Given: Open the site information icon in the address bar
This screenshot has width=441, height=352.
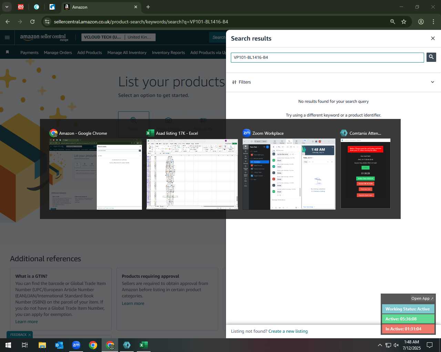Looking at the screenshot, I should click(47, 22).
